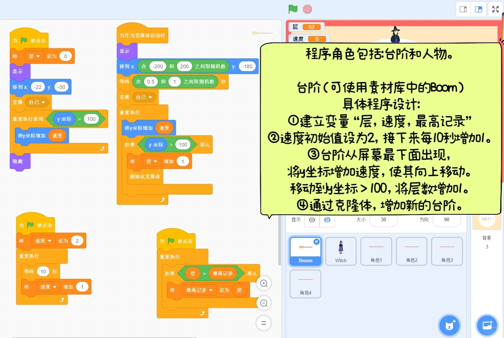This screenshot has height=338, width=504.
Task: Select the Witch sprite thumbnail
Action: 340,251
